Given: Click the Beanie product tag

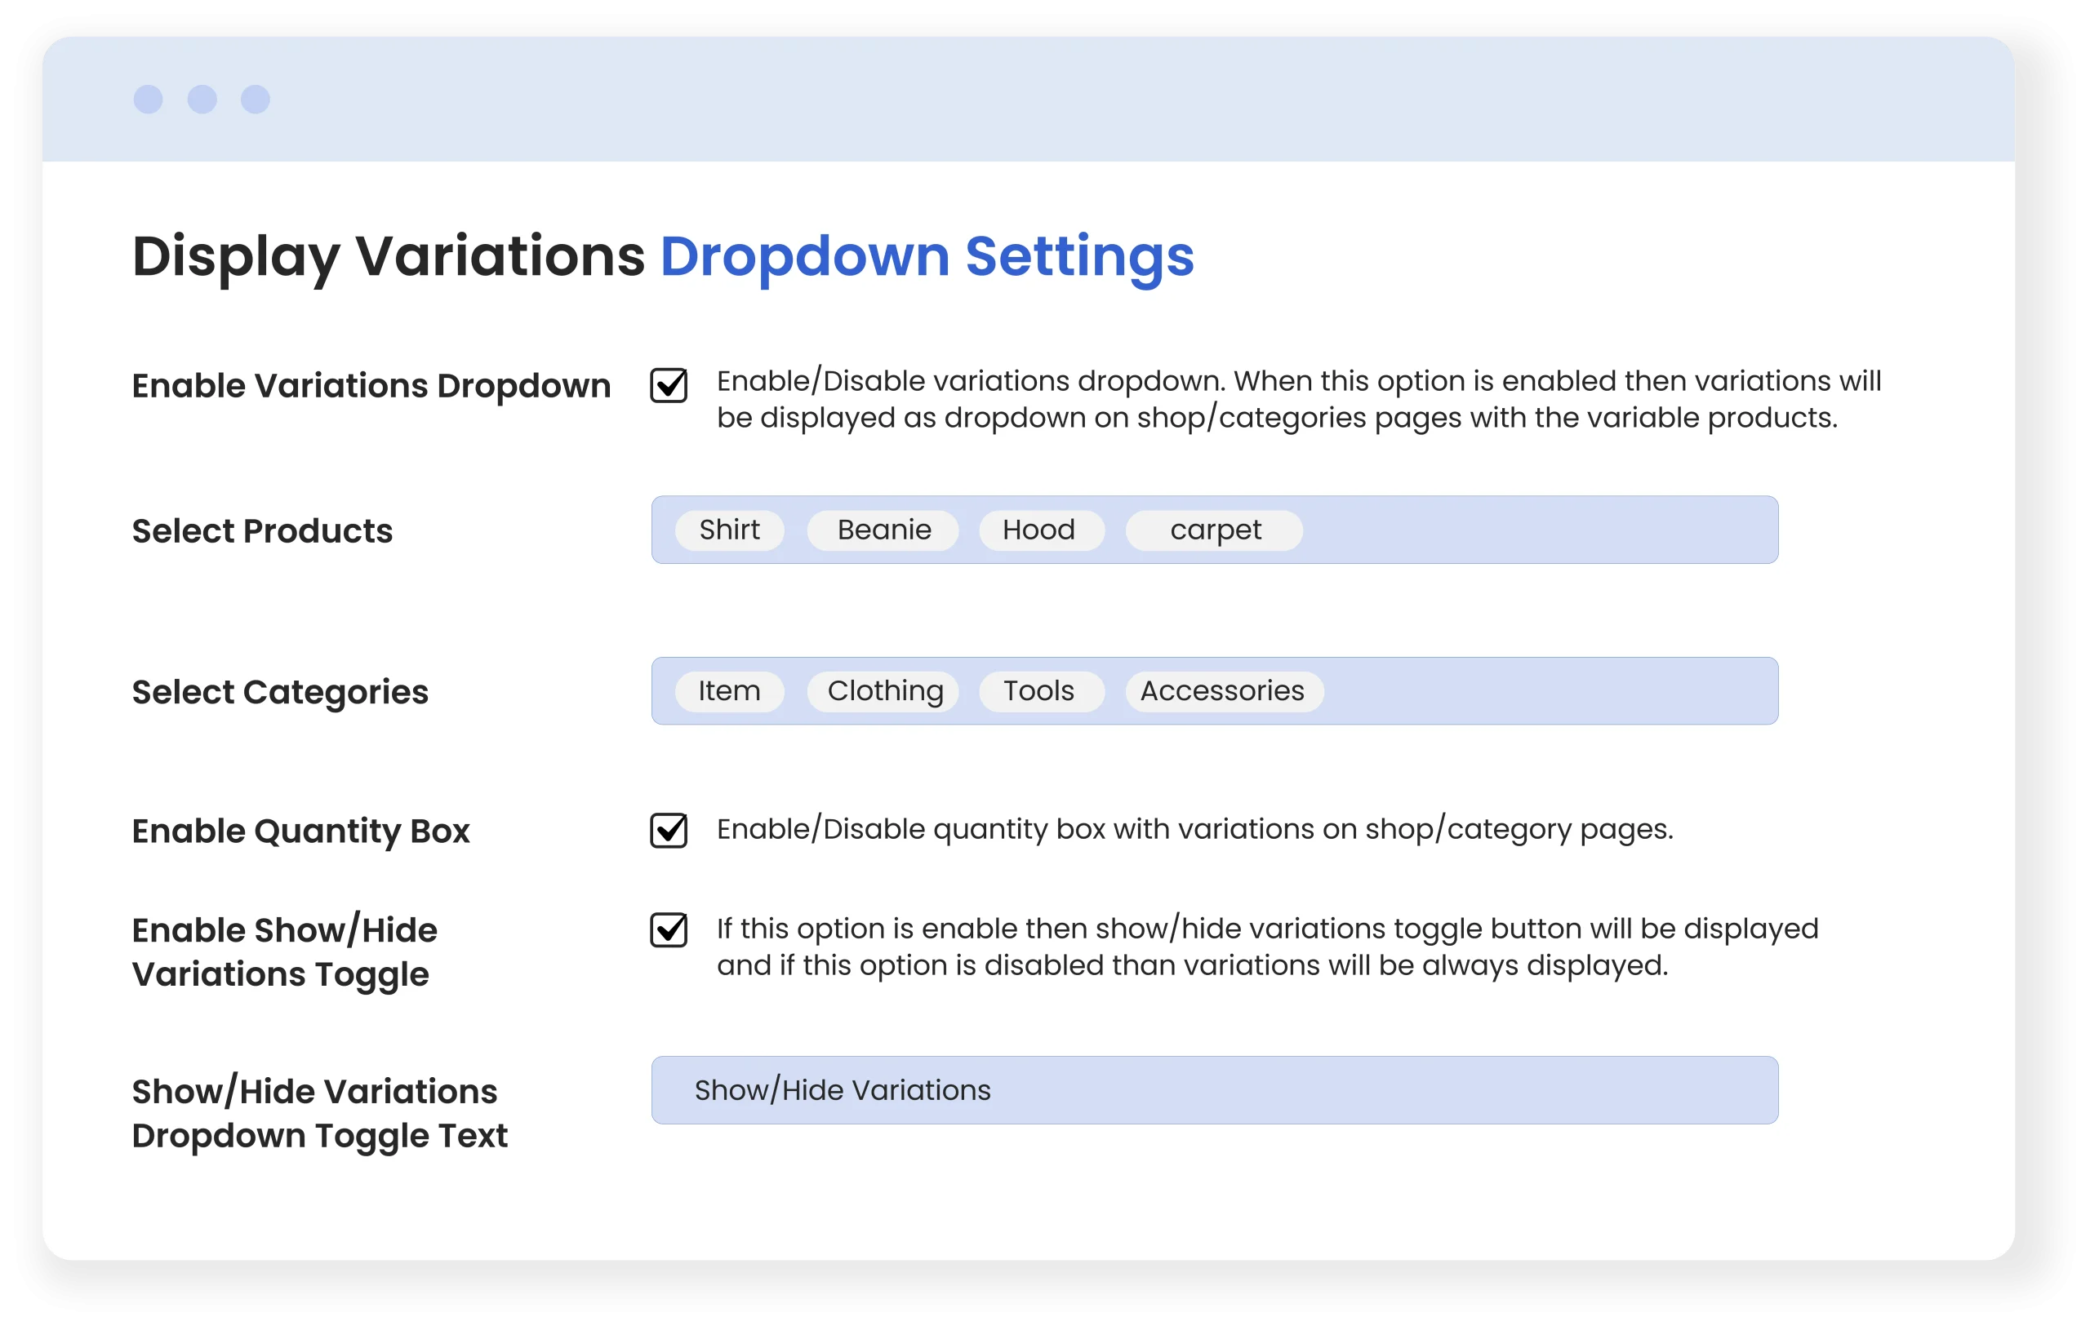Looking at the screenshot, I should (x=883, y=530).
